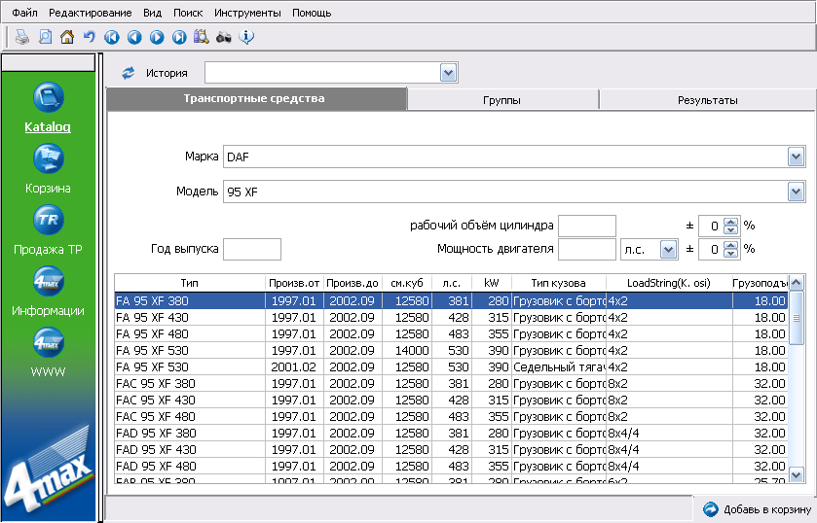Screen dimensions: 817x523
Task: Select row FAC 95 XF 430
Action: point(451,401)
